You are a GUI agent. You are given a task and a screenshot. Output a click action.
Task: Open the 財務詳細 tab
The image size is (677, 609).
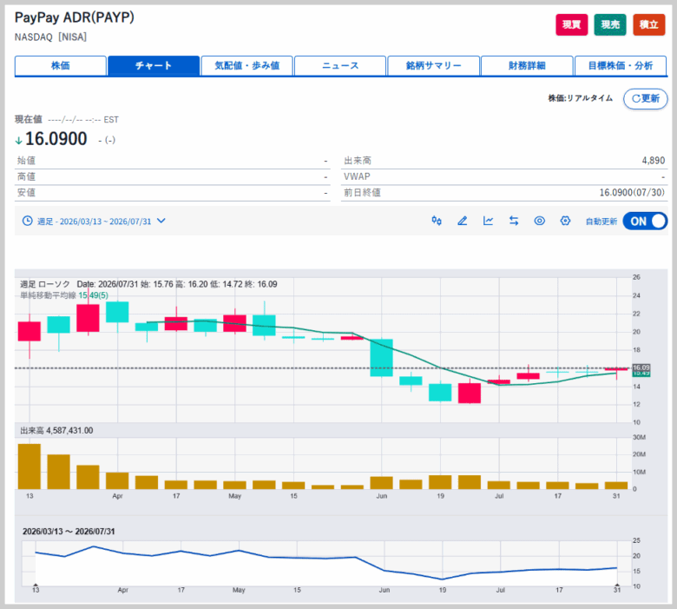click(x=527, y=66)
